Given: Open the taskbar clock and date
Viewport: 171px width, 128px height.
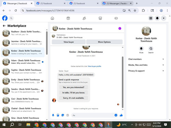Looking at the screenshot, I should (x=157, y=125).
